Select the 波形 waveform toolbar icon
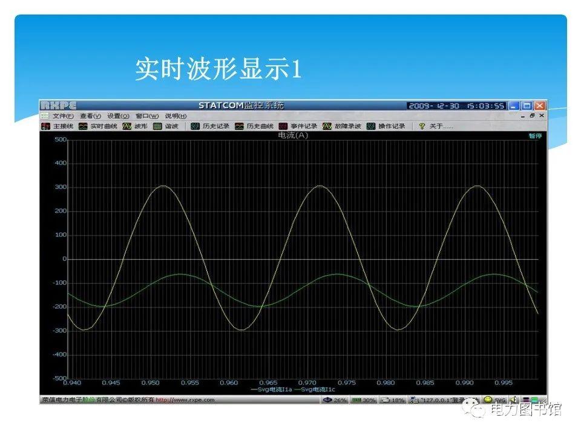This screenshot has width=581, height=435. pos(126,126)
